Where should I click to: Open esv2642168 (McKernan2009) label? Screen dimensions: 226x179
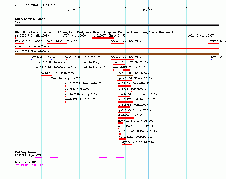[x=84, y=57]
